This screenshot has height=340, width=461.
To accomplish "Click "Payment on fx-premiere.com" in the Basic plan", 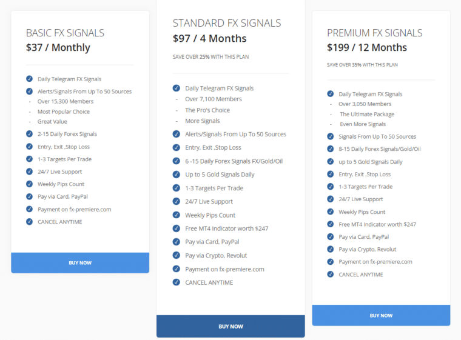I will tap(74, 209).
